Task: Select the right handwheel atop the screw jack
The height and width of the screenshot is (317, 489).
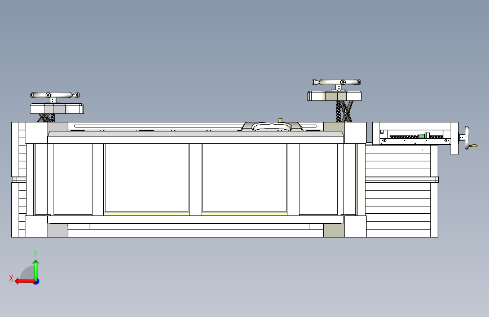Action: point(337,82)
